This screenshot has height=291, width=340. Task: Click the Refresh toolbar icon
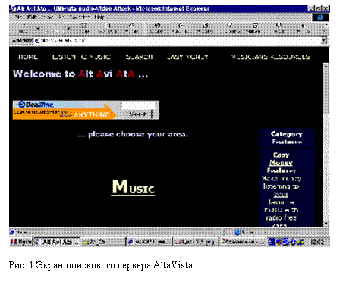coord(108,29)
